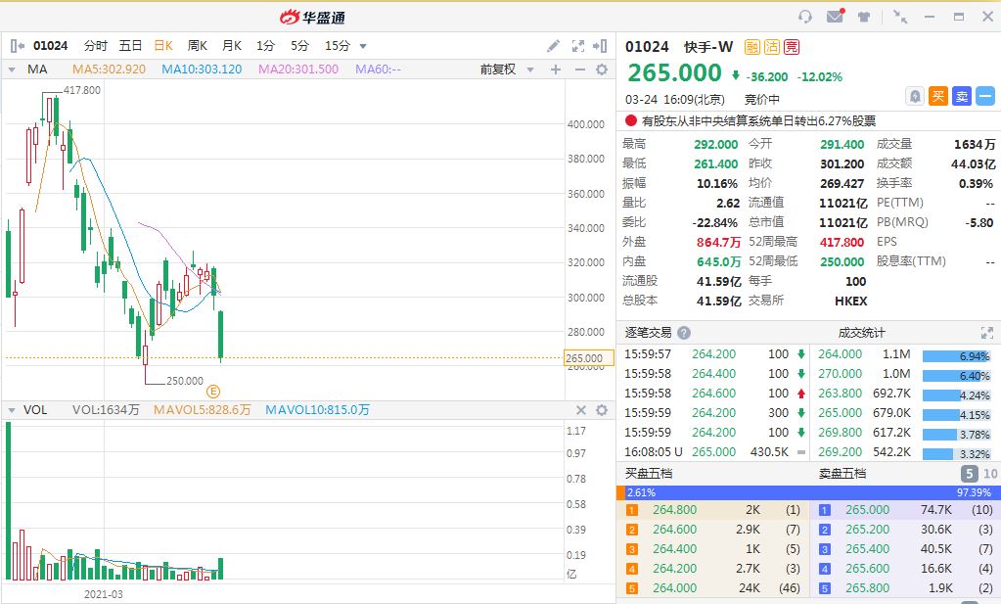Screen dimensions: 1001x604
Task: Click the help icon beside 逐笔交易
Action: (684, 333)
